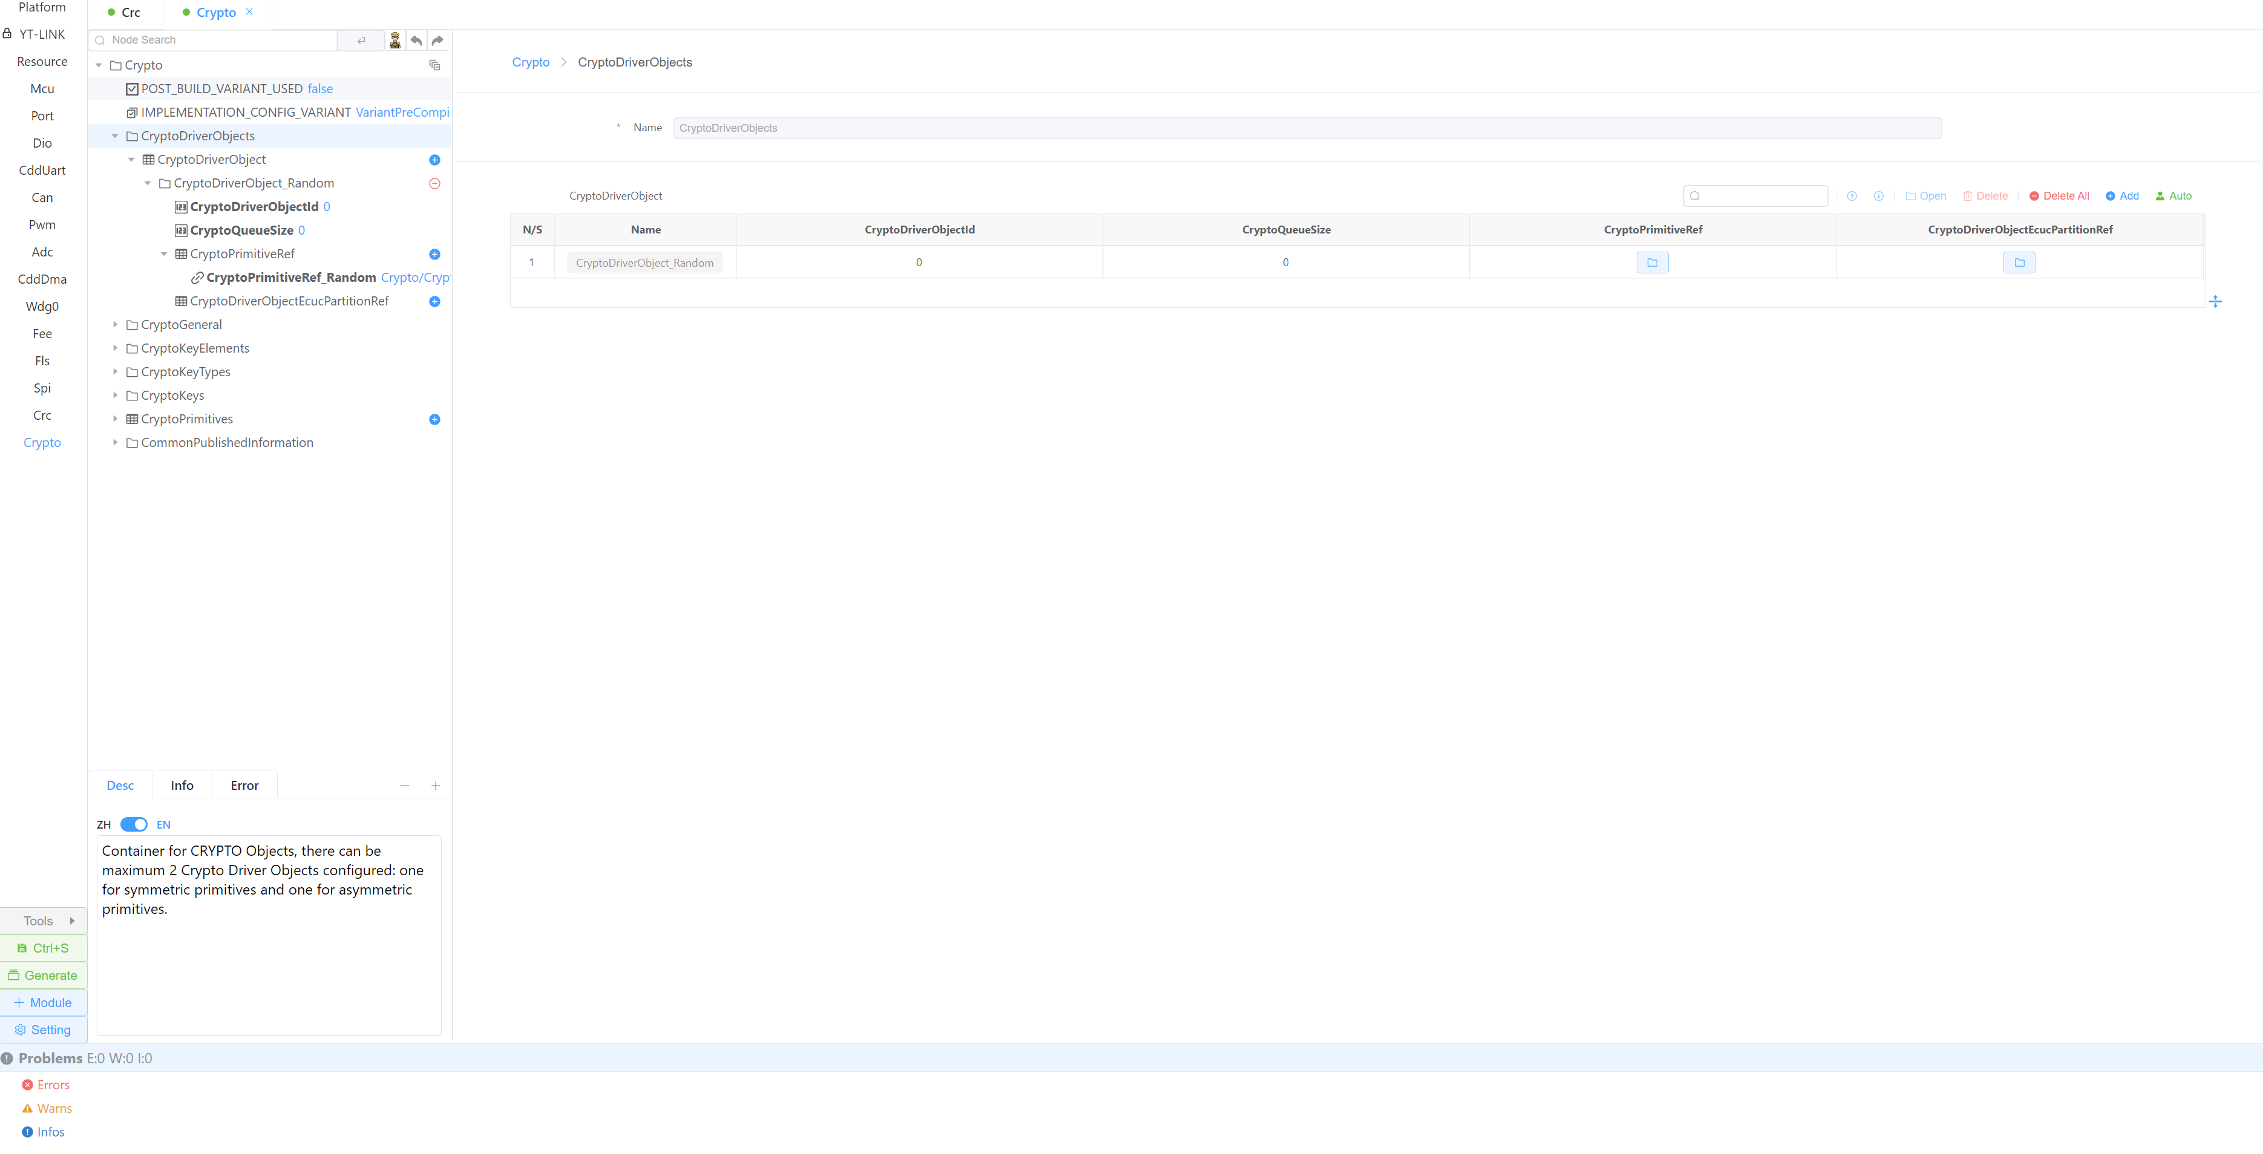Expand the CryptoGeneral tree node

tap(114, 325)
